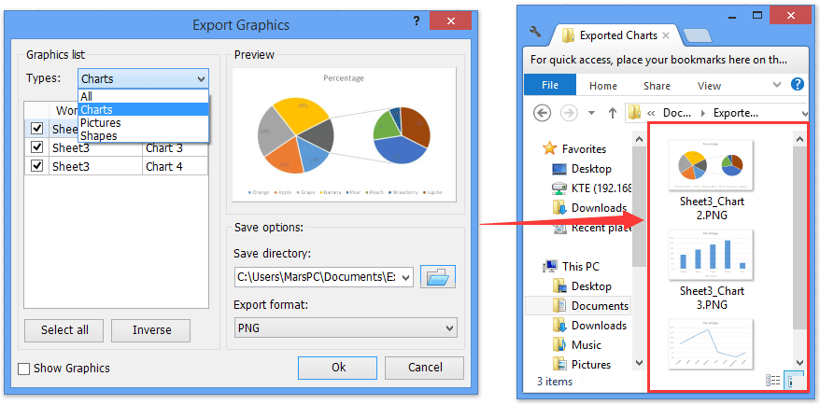Screen dimensions: 820x404
Task: Open Music folder in navigation pane
Action: click(x=586, y=345)
